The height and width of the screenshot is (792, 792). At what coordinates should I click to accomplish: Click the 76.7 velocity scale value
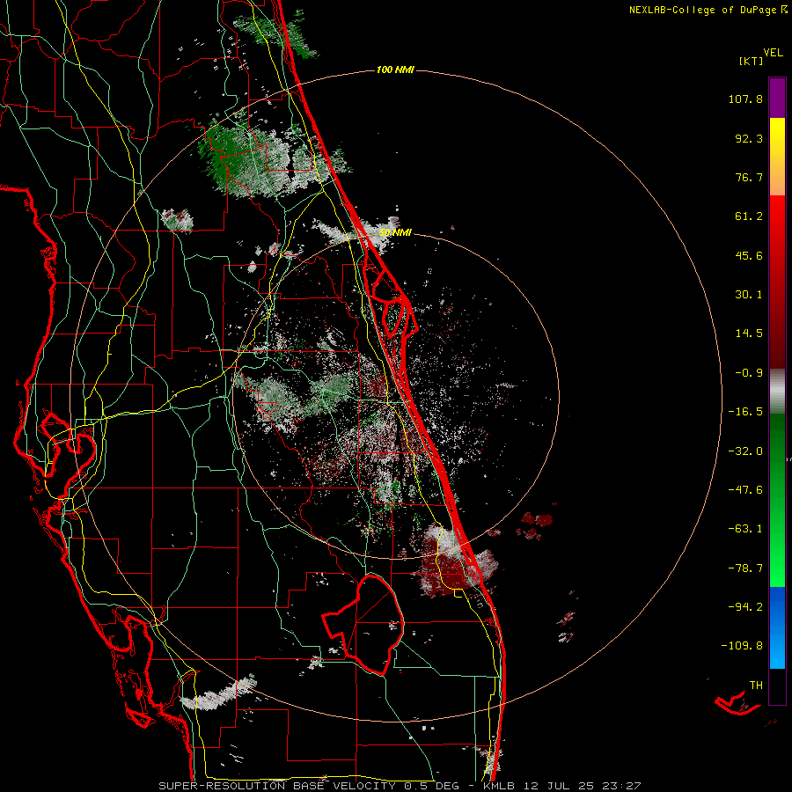click(749, 177)
